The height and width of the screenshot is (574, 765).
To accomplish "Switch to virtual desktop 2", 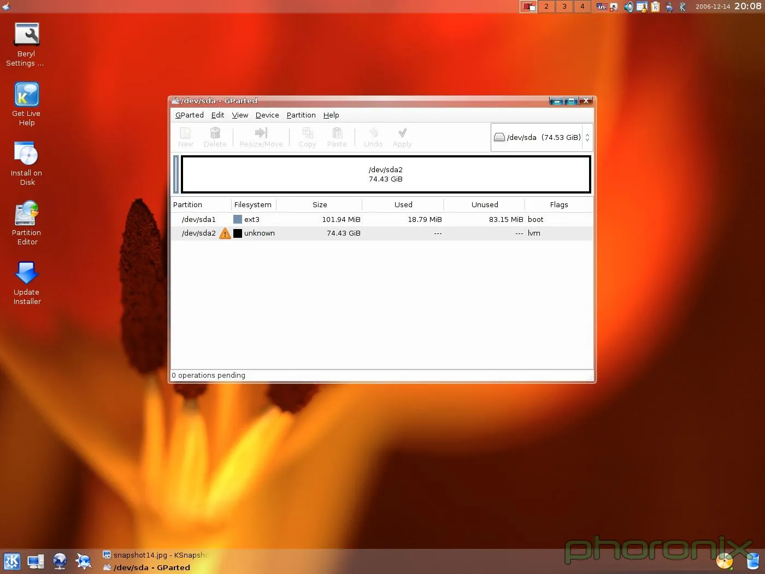I will coord(546,7).
